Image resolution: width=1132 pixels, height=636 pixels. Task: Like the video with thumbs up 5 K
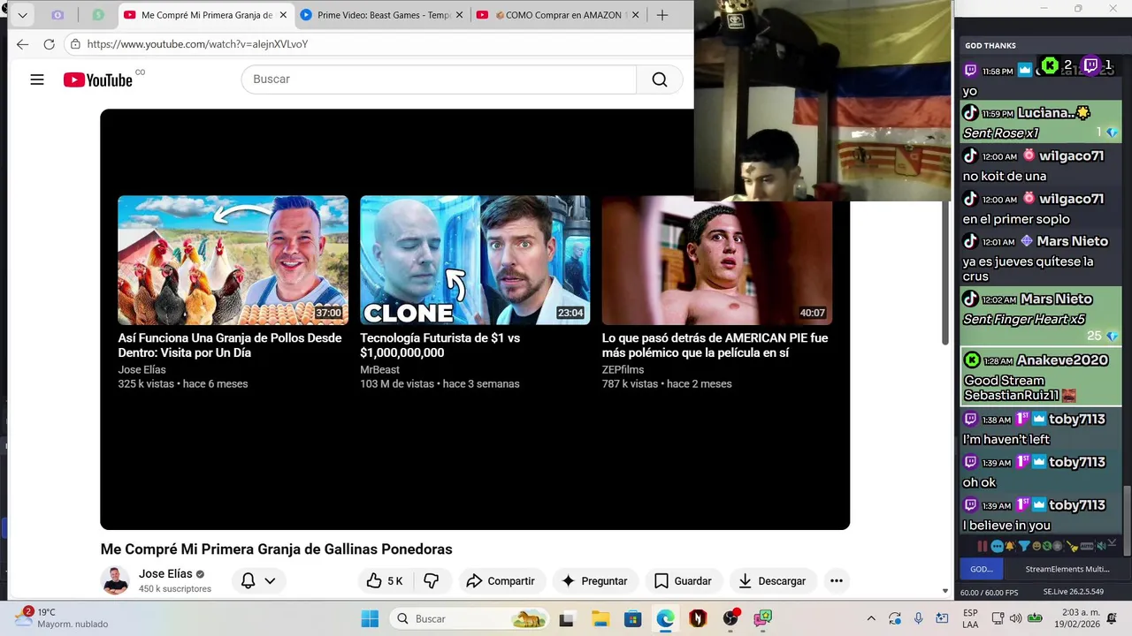pos(385,580)
